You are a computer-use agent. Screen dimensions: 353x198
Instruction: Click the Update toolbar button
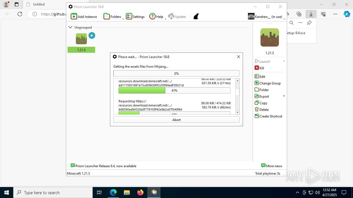(x=177, y=16)
